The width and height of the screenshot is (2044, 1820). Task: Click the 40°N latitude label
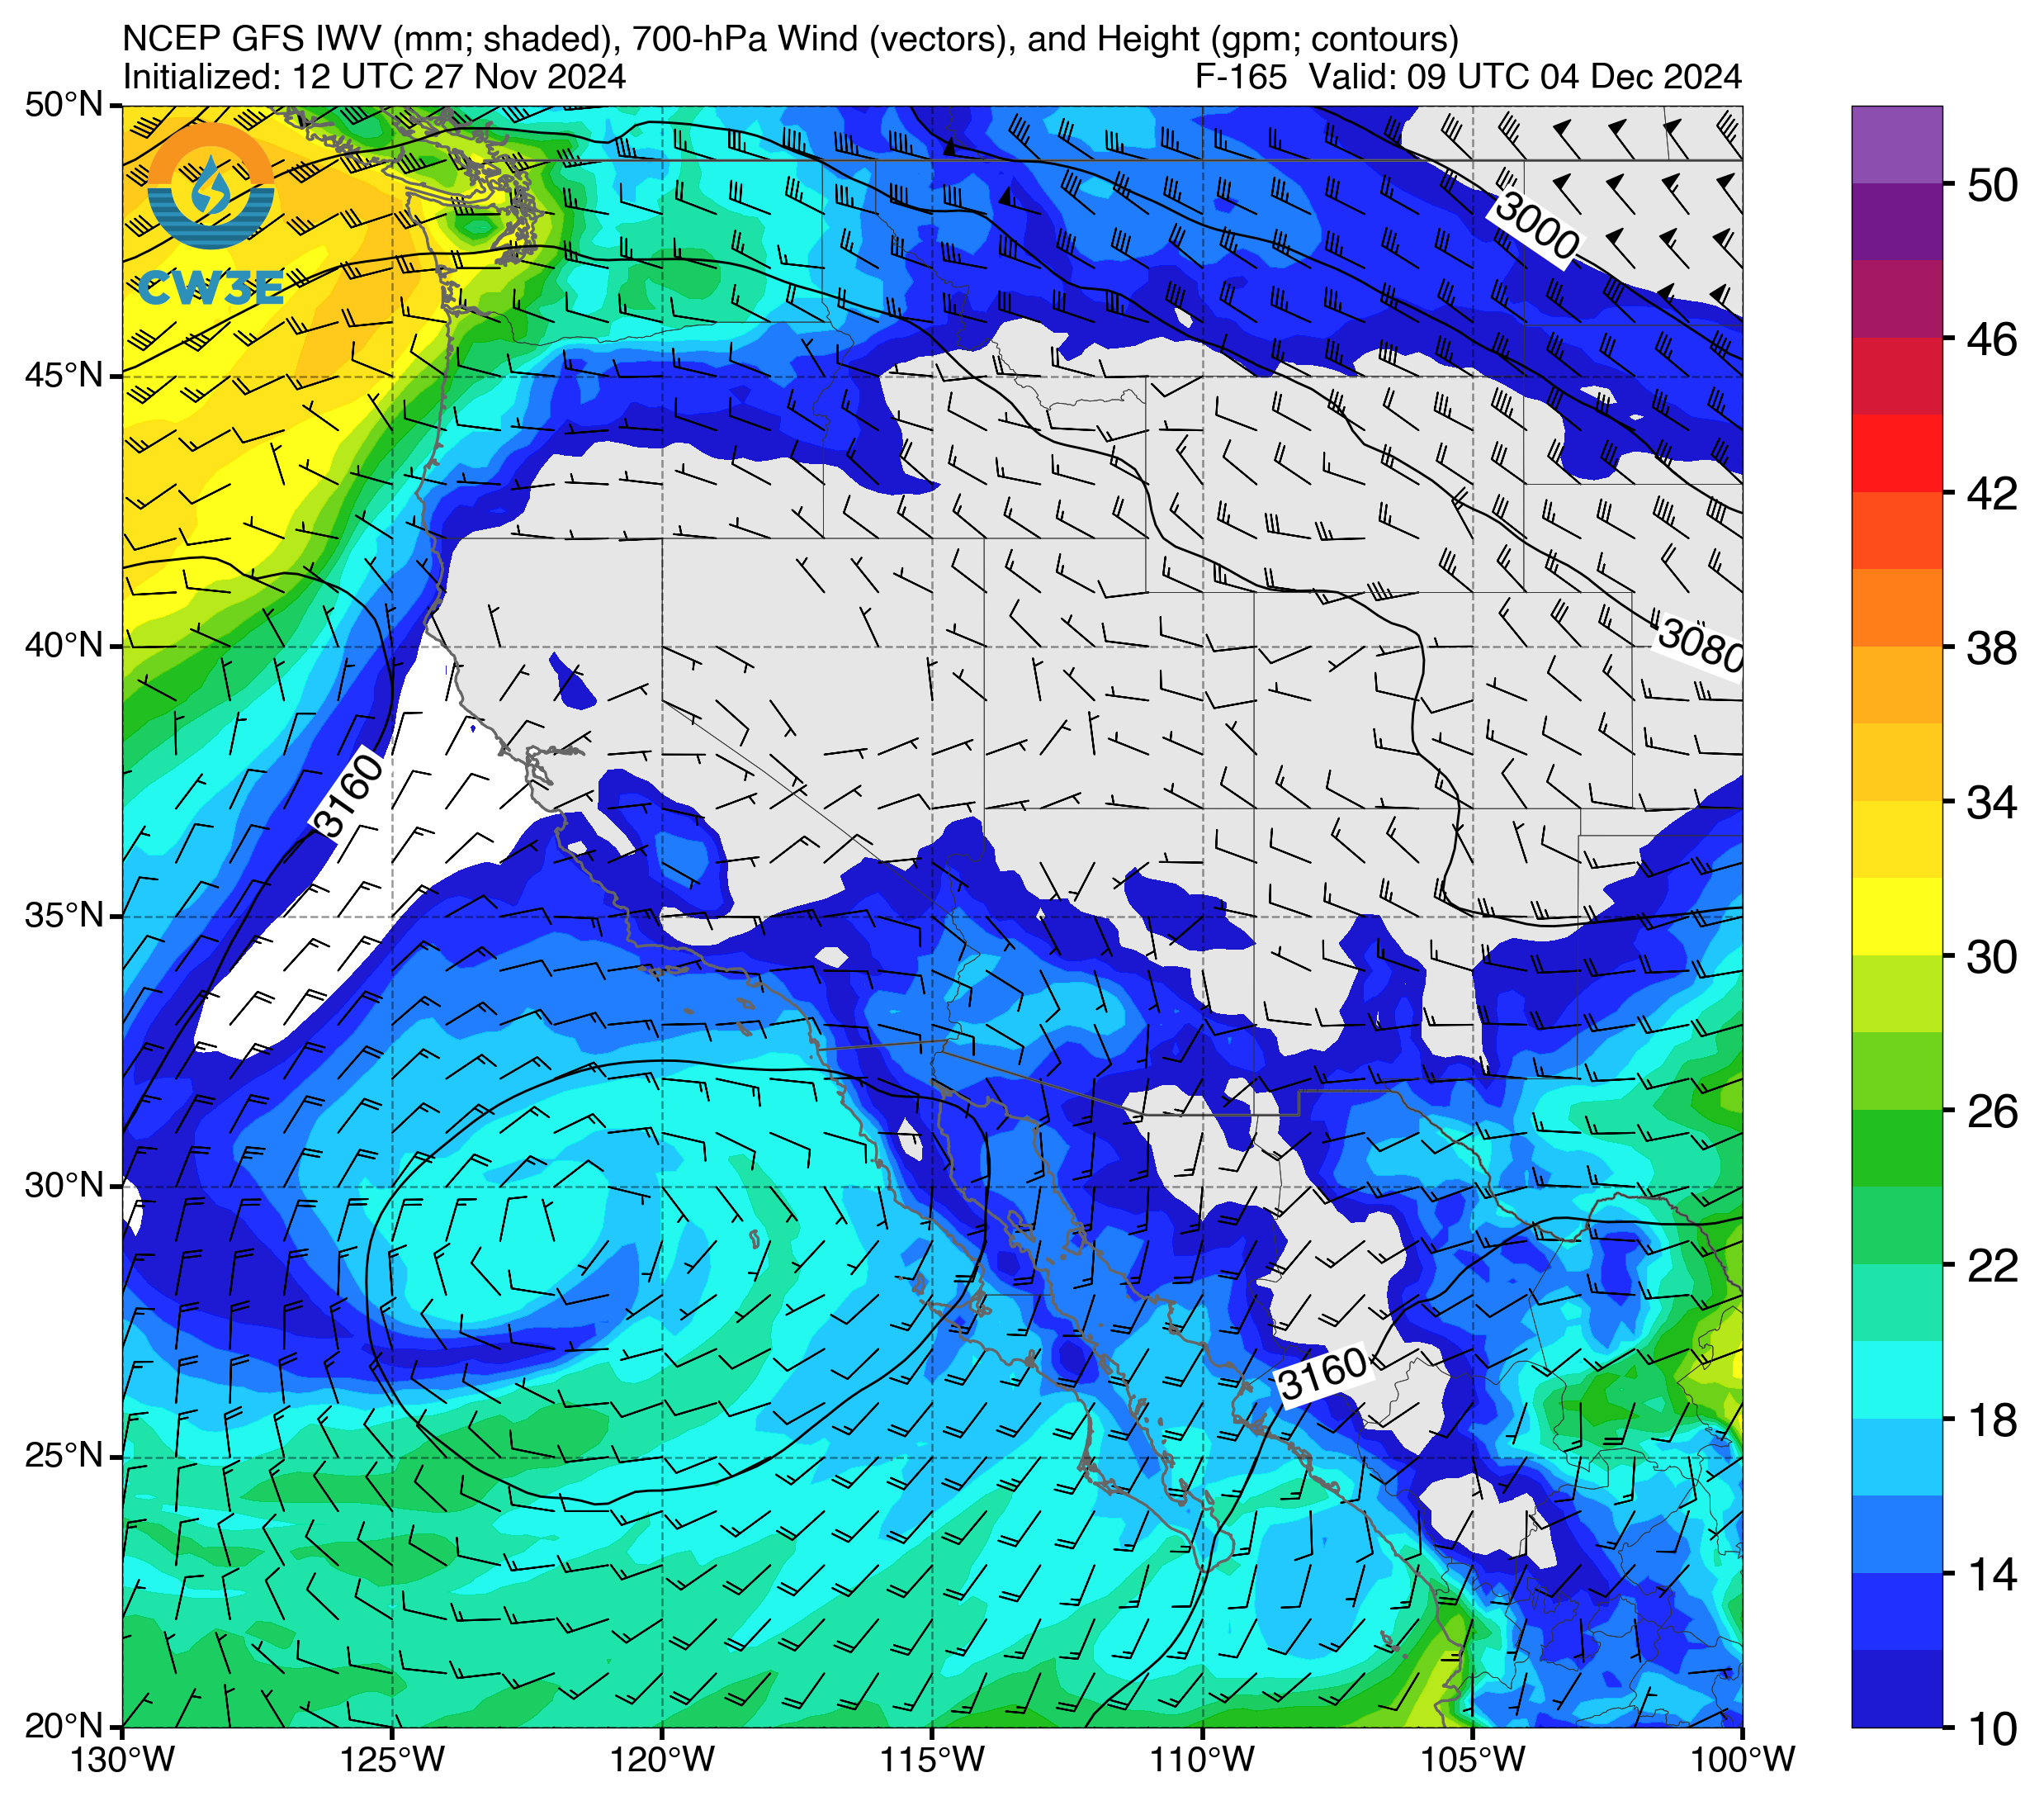64,646
